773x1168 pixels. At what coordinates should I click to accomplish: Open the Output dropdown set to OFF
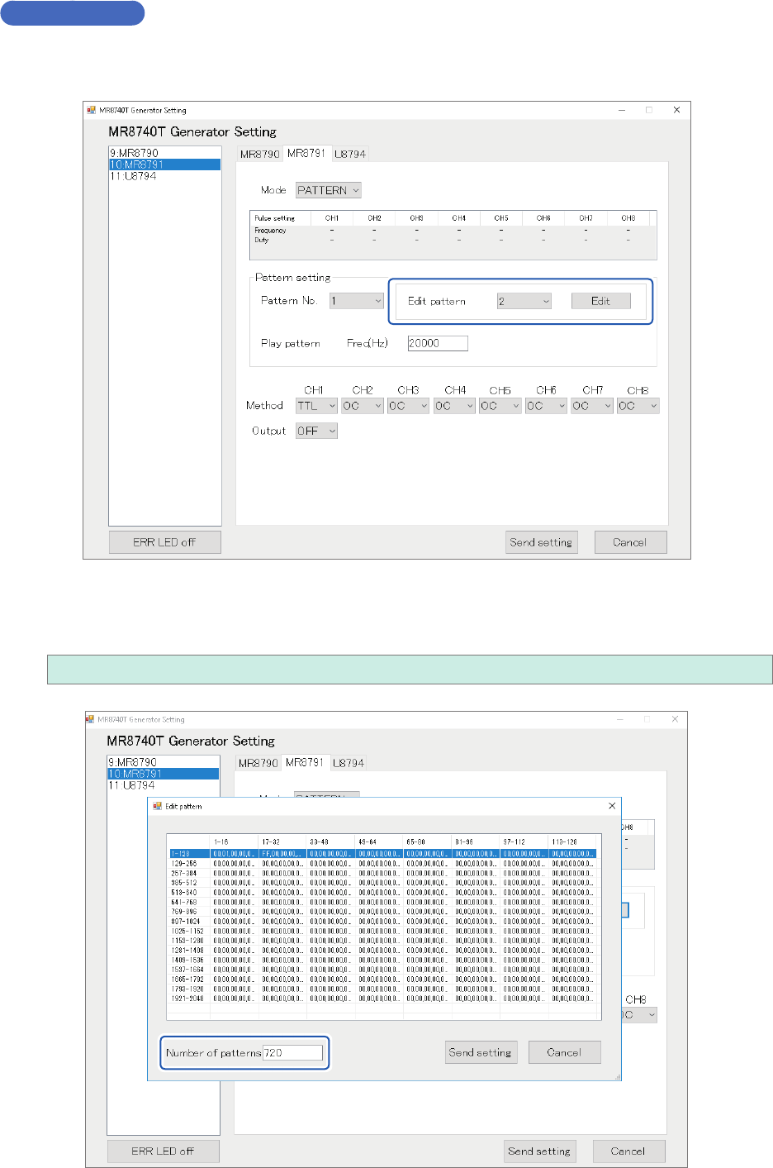(x=316, y=431)
